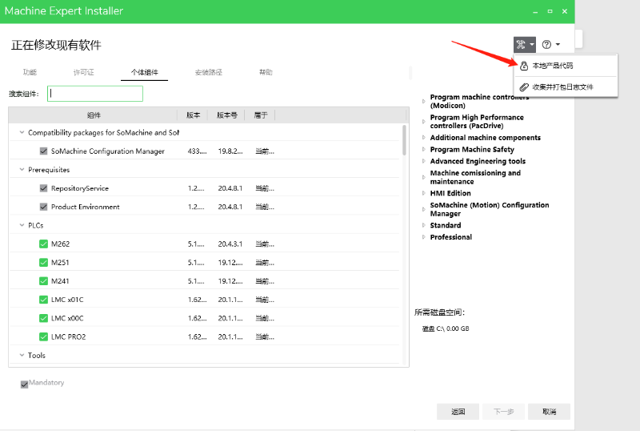Uncheck the LMC PRO2 checkbox
Viewport: 640px width, 431px height.
click(44, 337)
